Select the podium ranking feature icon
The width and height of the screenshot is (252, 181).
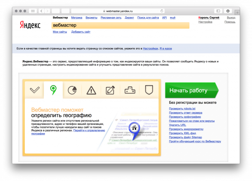coord(130,90)
